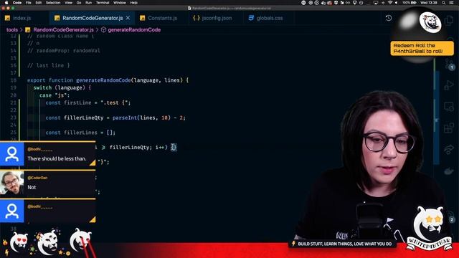Click line number 25 in the gutter
Image resolution: width=459 pixels, height=258 pixels.
click(14, 133)
